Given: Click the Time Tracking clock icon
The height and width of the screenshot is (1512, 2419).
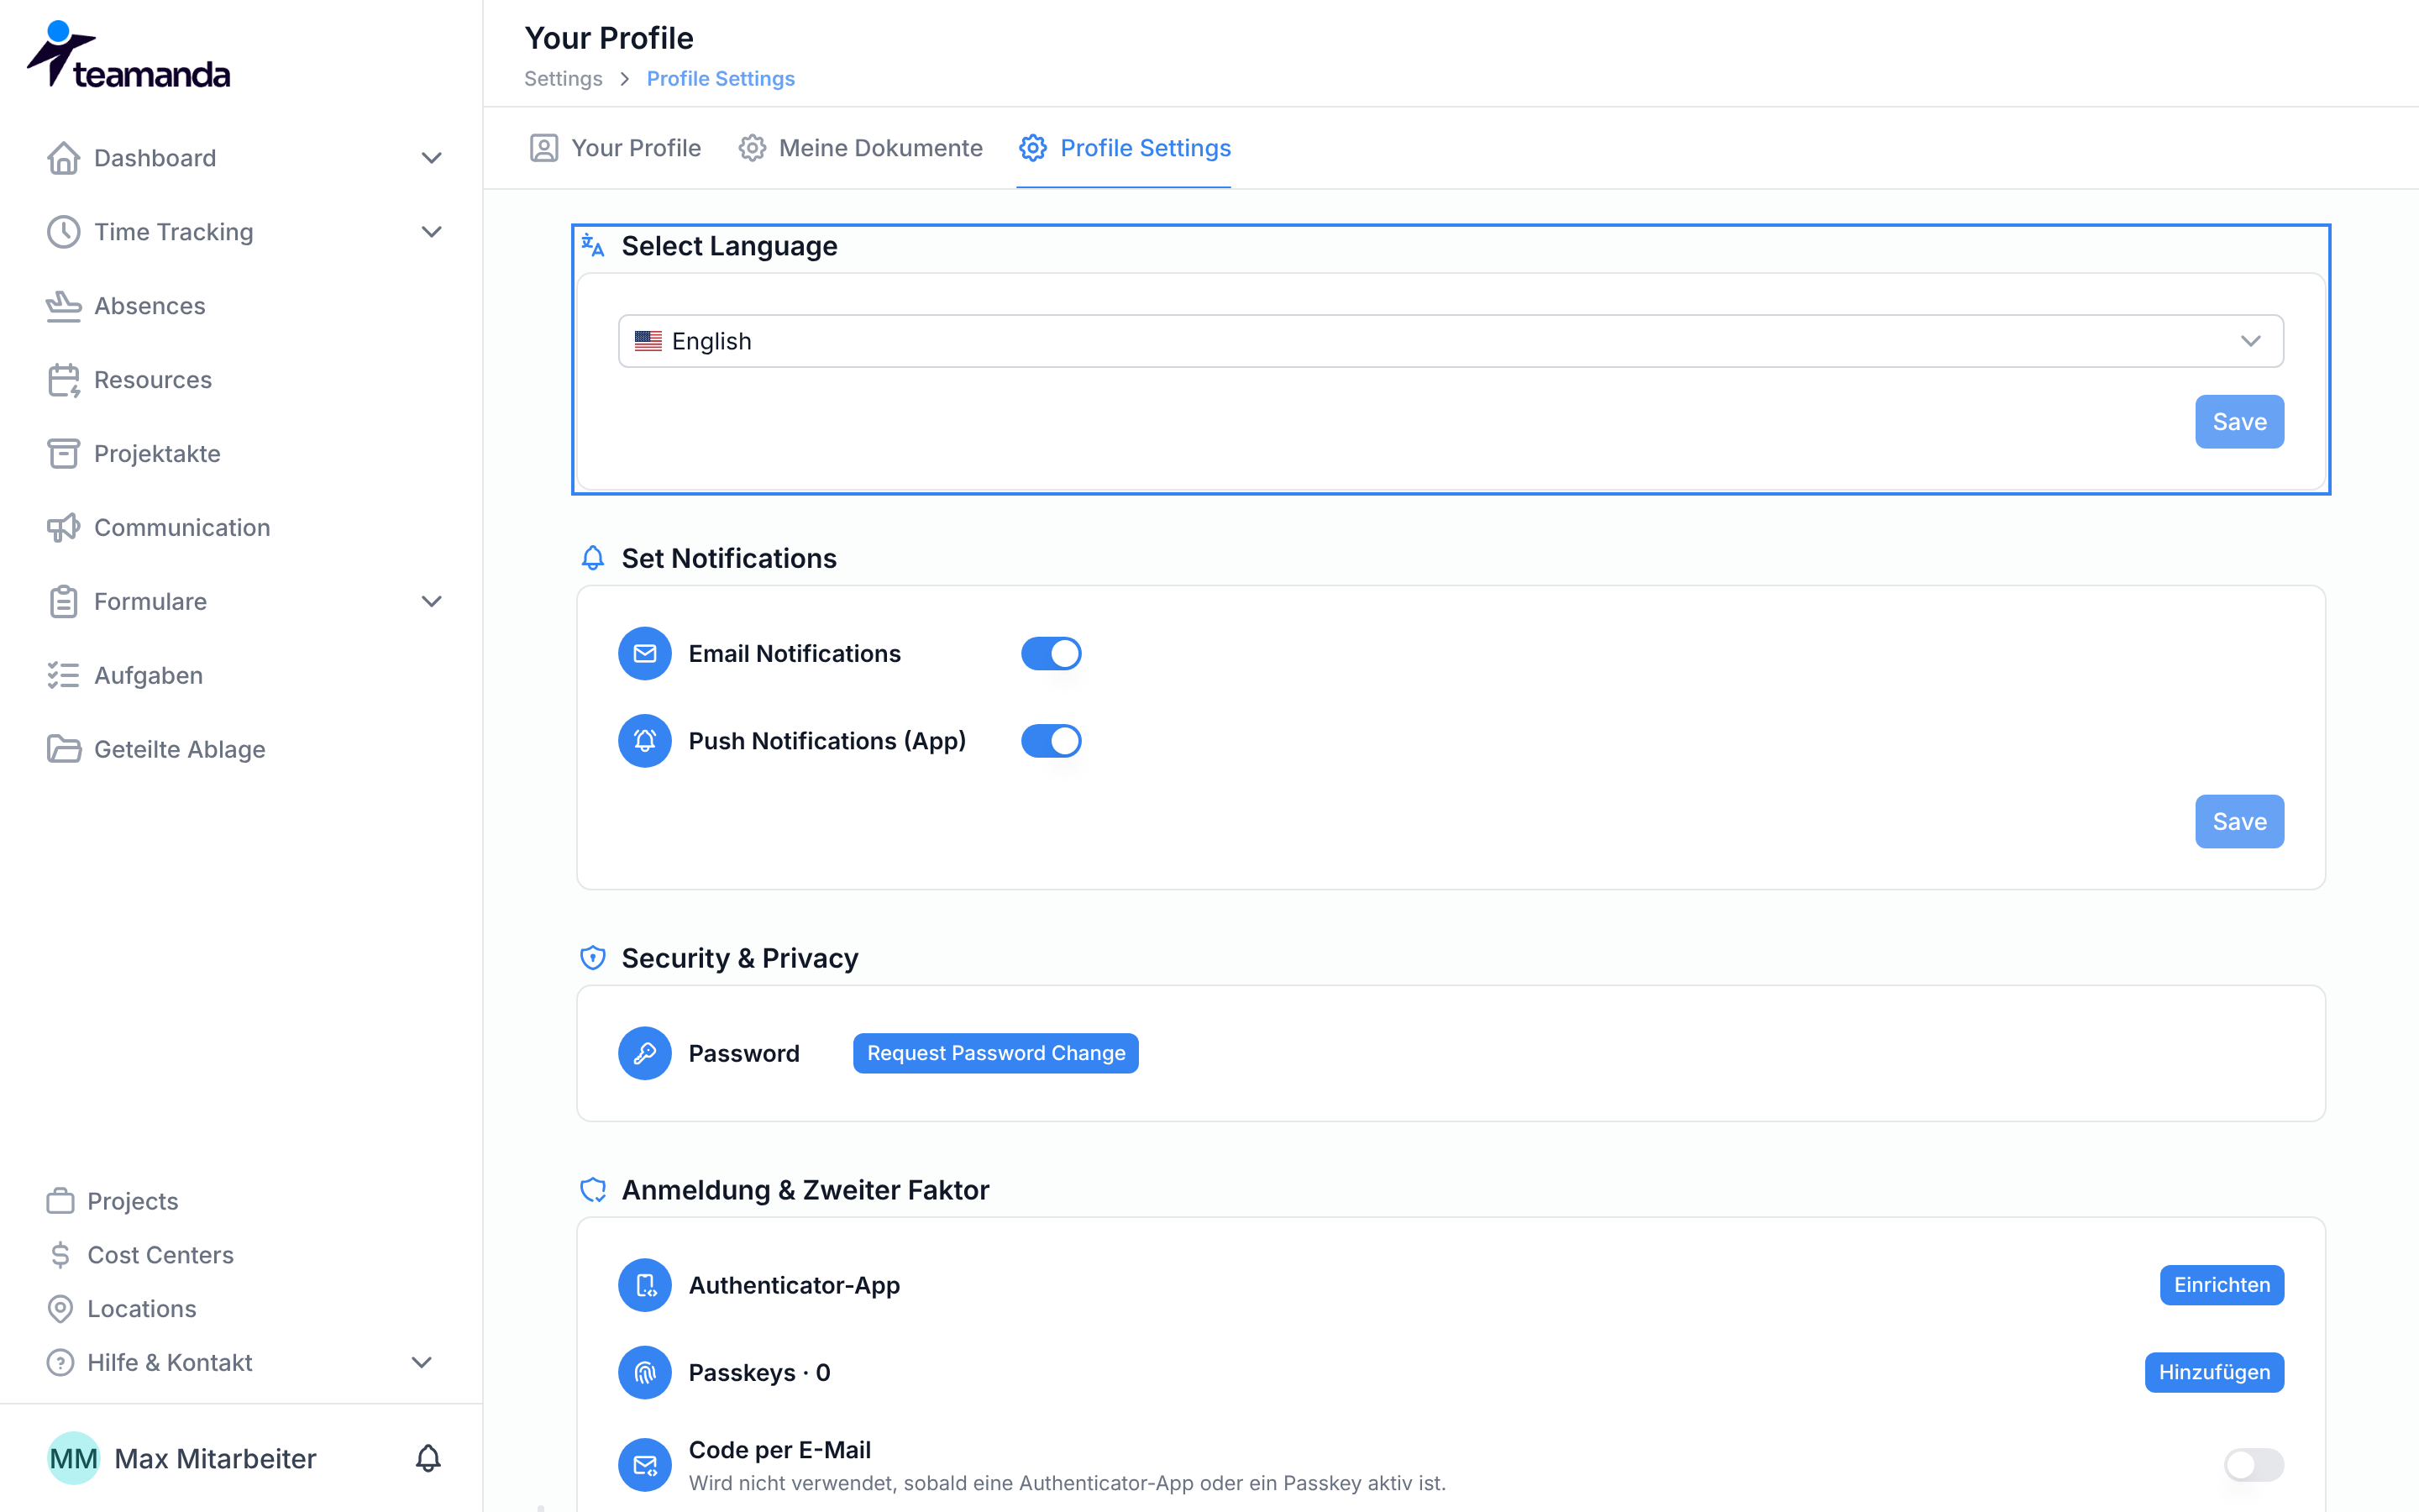Looking at the screenshot, I should point(63,232).
